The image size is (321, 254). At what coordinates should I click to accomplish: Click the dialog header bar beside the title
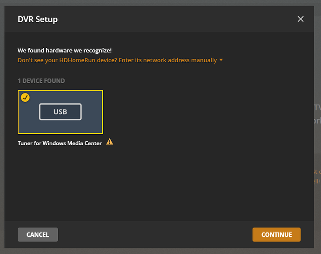click(x=177, y=19)
